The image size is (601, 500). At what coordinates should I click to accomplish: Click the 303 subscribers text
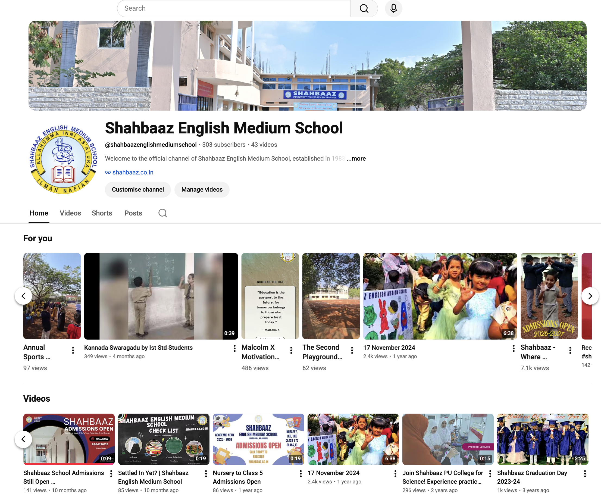pos(224,145)
